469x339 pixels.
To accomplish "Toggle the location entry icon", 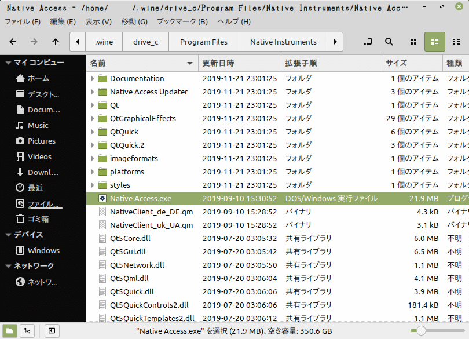I will coord(367,42).
